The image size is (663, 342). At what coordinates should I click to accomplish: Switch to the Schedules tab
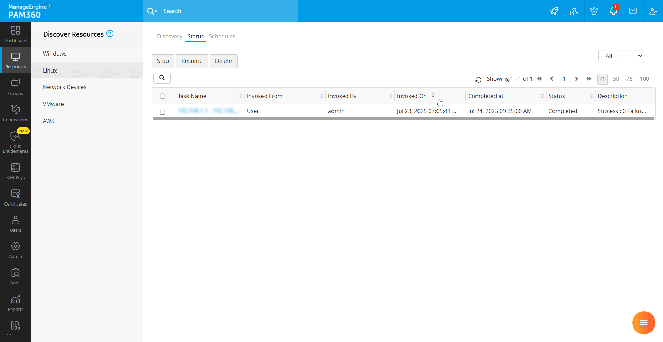click(x=222, y=37)
